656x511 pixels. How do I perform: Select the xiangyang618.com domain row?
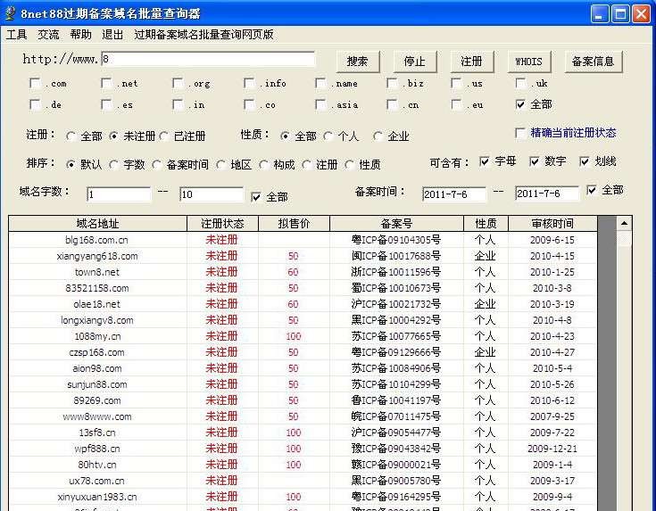click(303, 256)
